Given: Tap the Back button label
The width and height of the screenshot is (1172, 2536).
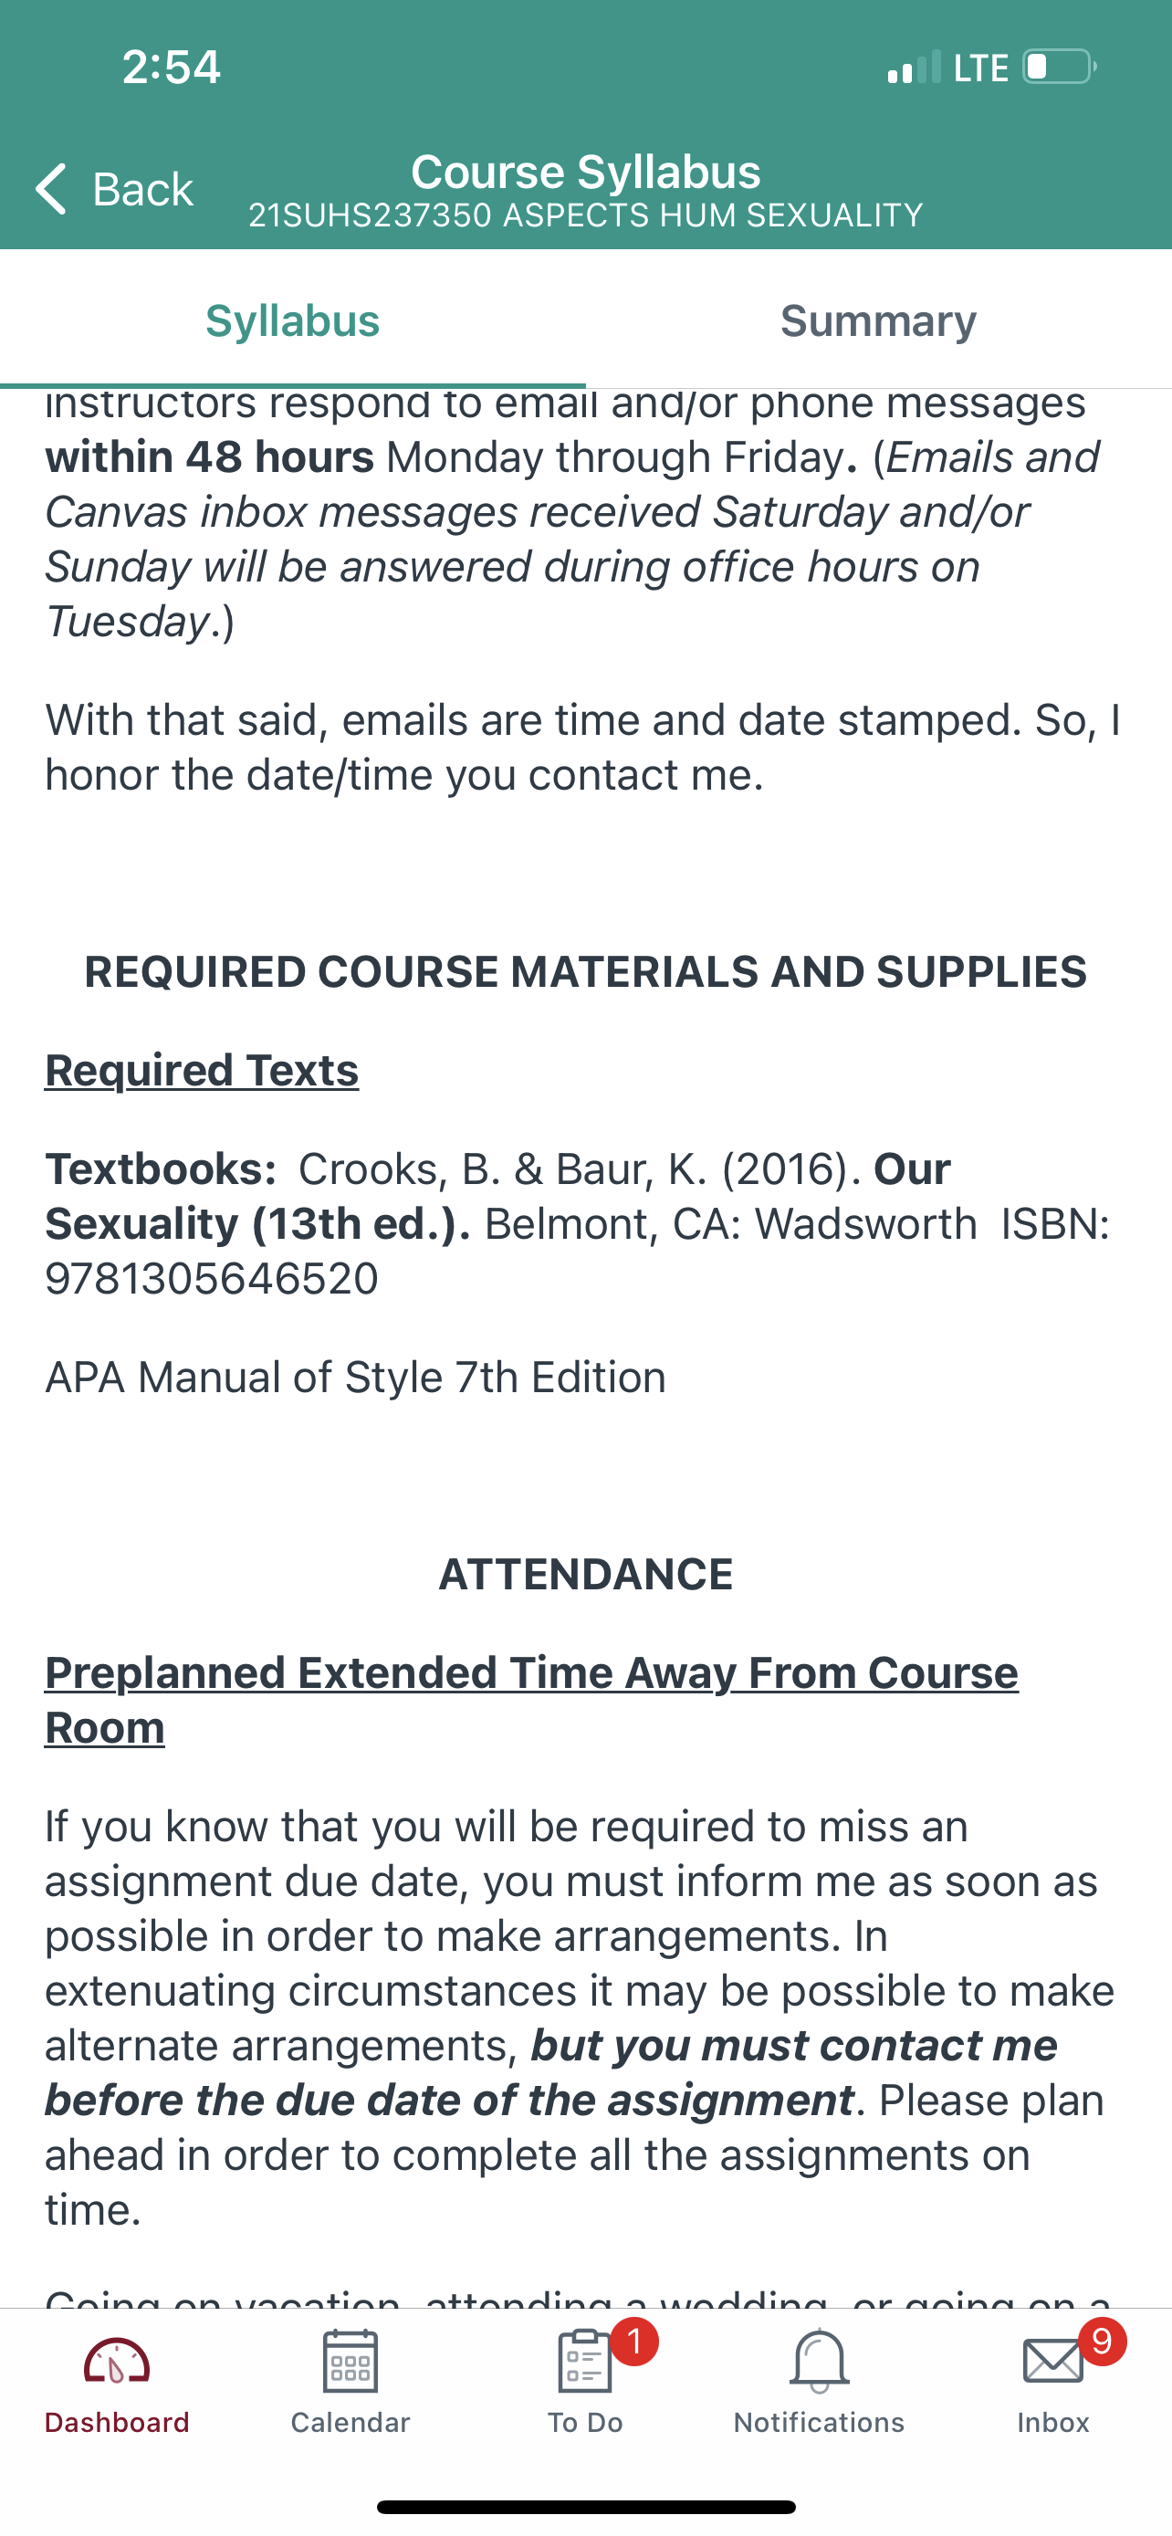Looking at the screenshot, I should tap(142, 188).
